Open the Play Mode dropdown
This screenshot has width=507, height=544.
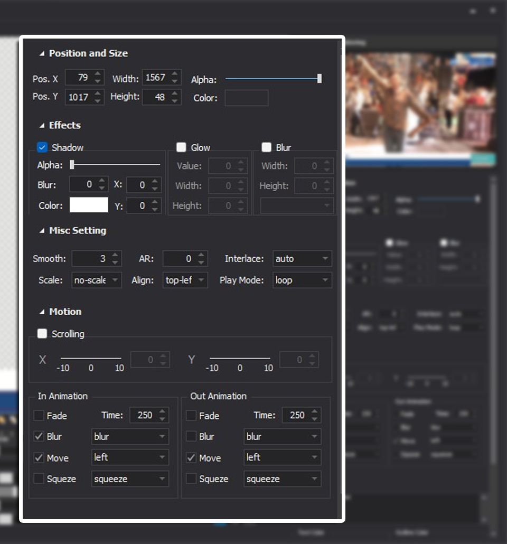coord(302,280)
